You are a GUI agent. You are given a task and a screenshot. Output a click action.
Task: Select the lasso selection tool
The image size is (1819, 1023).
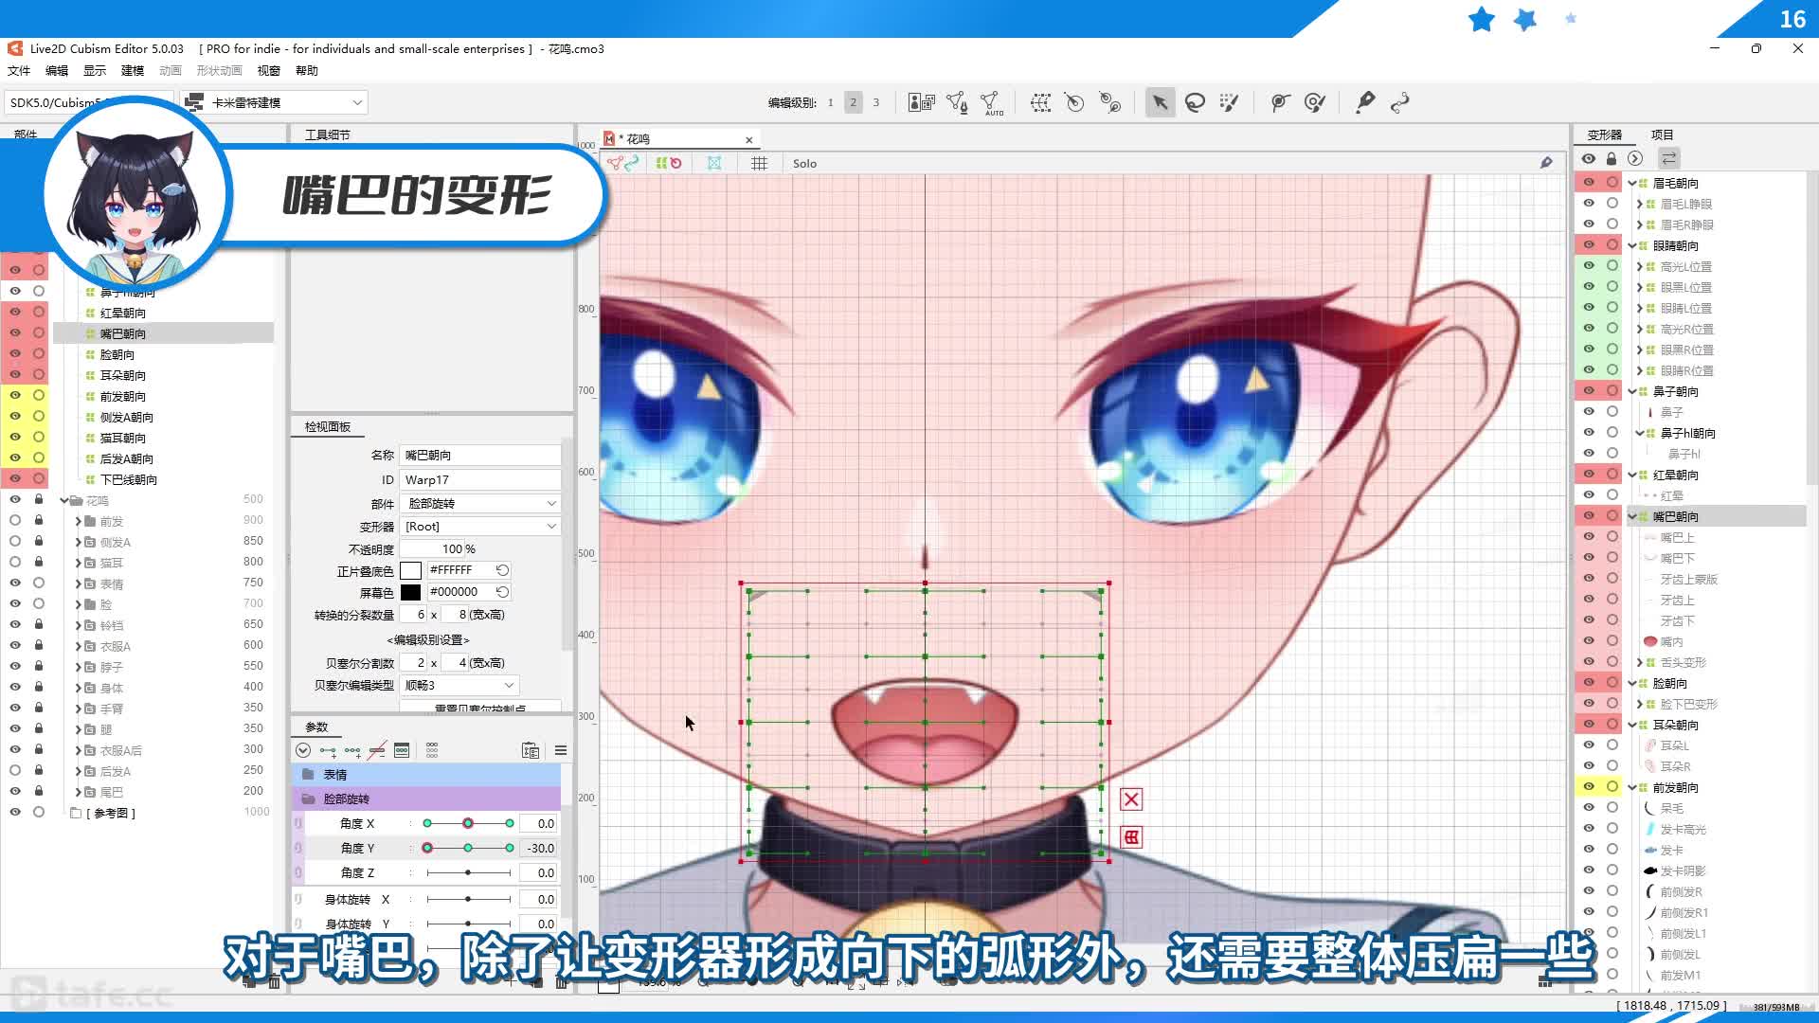tap(1195, 102)
